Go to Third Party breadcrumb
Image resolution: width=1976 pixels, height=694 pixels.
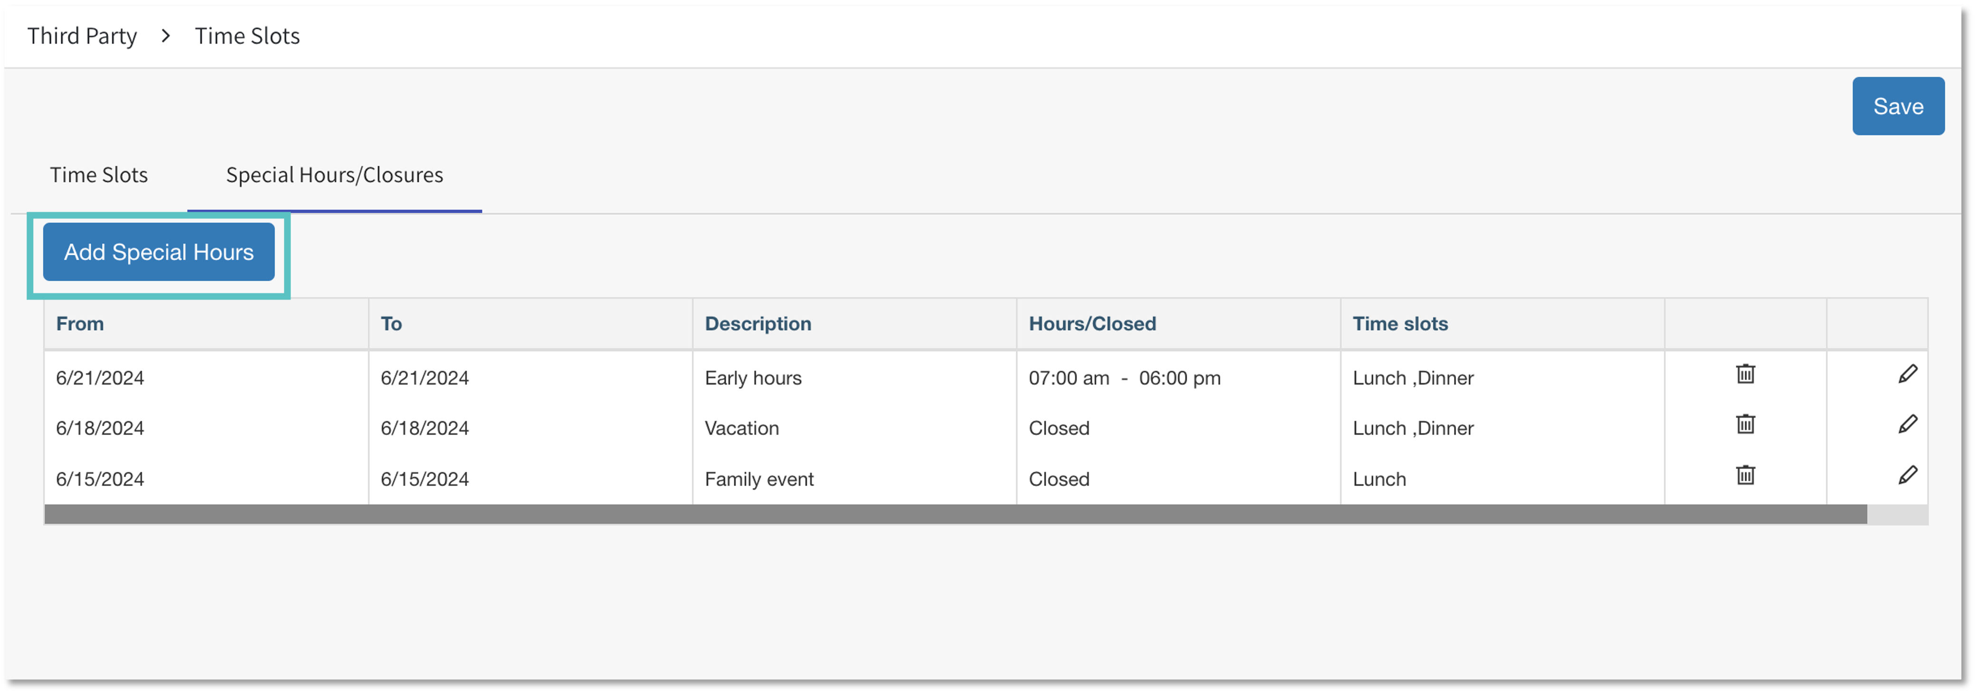82,36
